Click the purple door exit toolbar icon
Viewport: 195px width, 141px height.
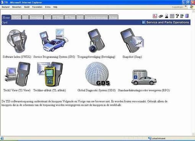[x=187, y=16]
